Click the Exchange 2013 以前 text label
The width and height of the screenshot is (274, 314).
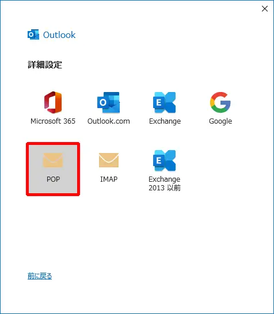(x=165, y=183)
